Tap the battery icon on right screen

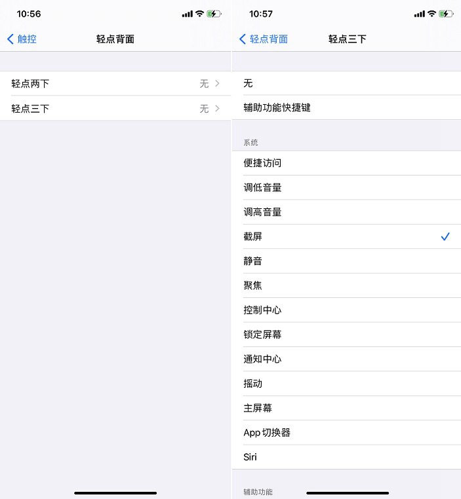click(447, 14)
